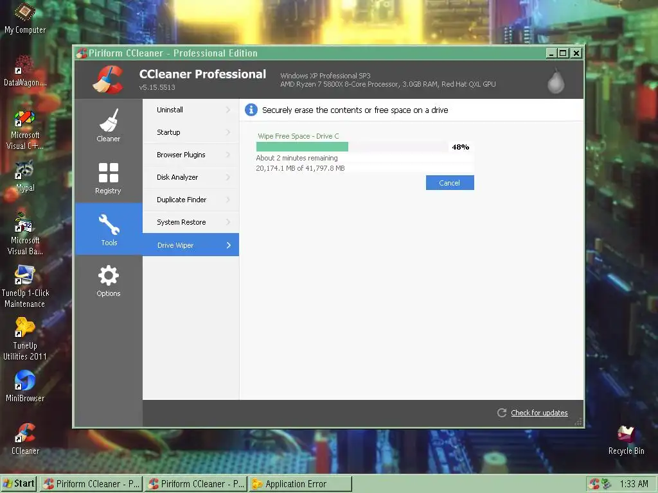Click CCleaner title bar app icon
Screen dimensions: 658x493
point(82,53)
